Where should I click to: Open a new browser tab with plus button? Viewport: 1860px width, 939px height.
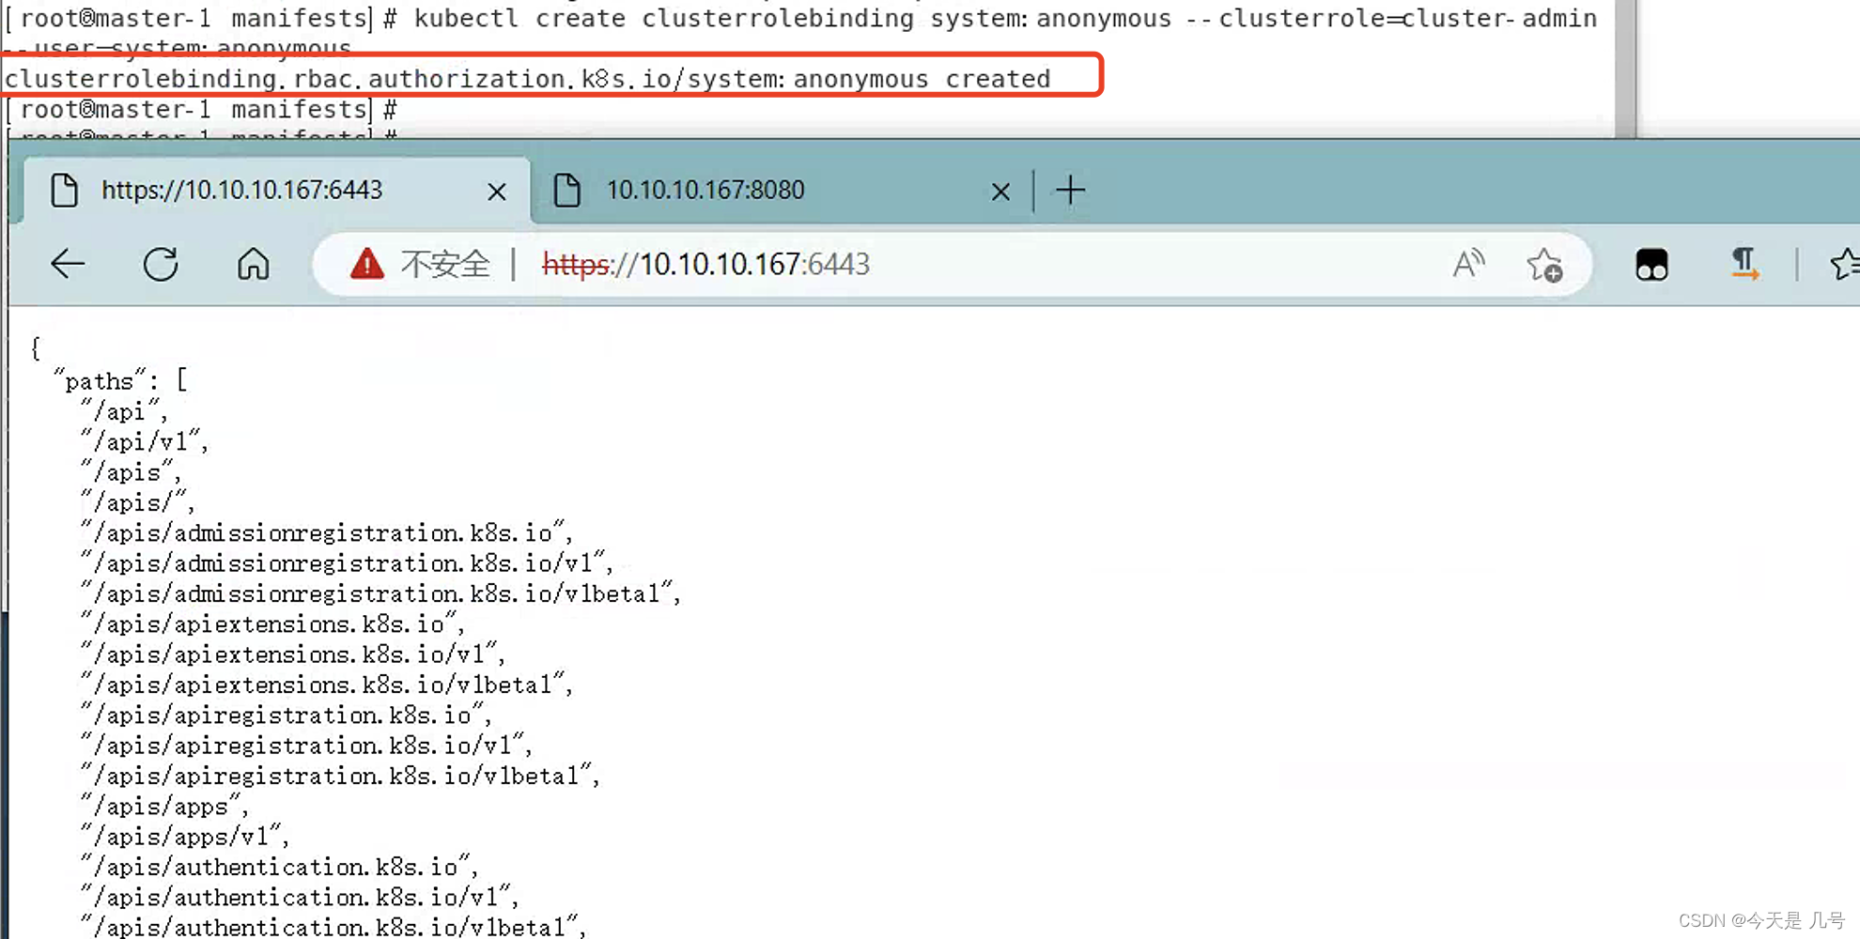click(x=1070, y=191)
